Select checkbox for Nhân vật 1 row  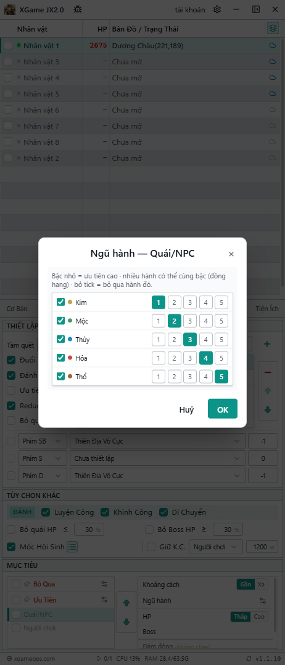coord(8,45)
